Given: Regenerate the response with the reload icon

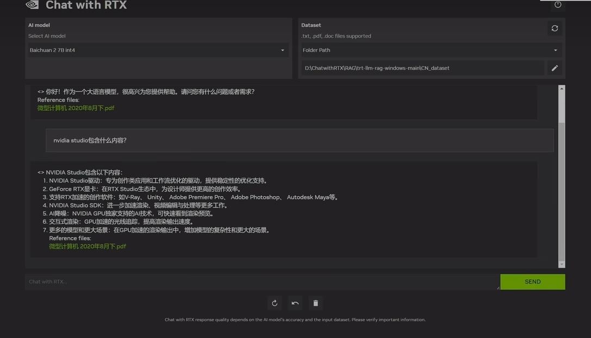Looking at the screenshot, I should pos(275,303).
